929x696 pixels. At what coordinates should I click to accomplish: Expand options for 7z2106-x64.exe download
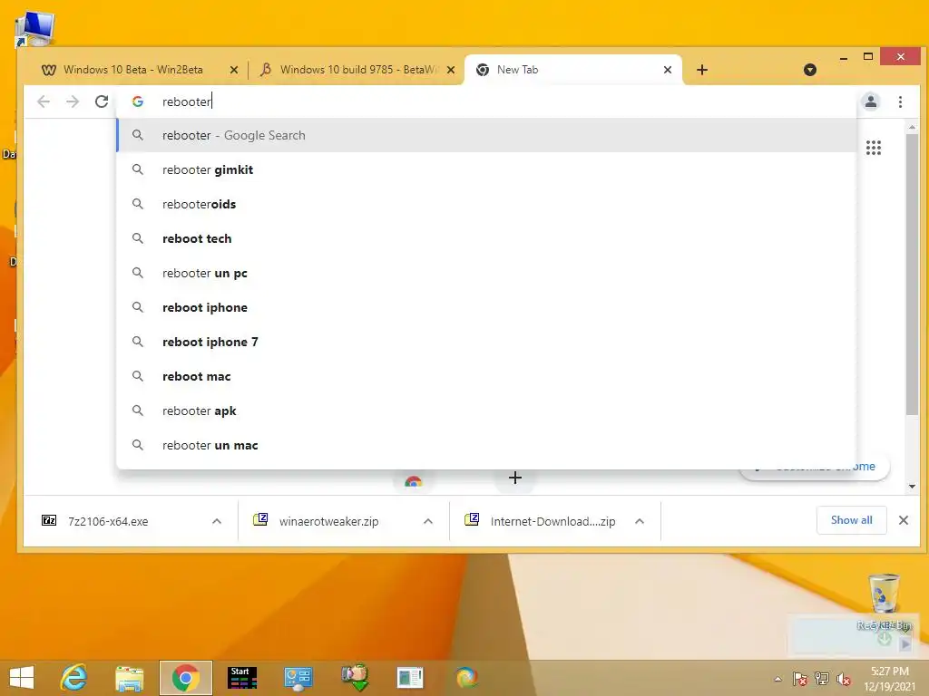(x=217, y=521)
